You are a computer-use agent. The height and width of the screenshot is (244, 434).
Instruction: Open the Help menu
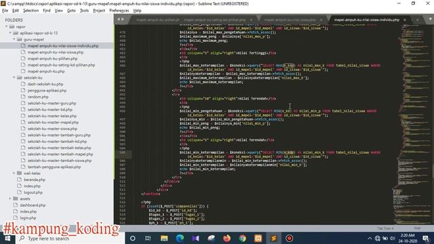137,11
